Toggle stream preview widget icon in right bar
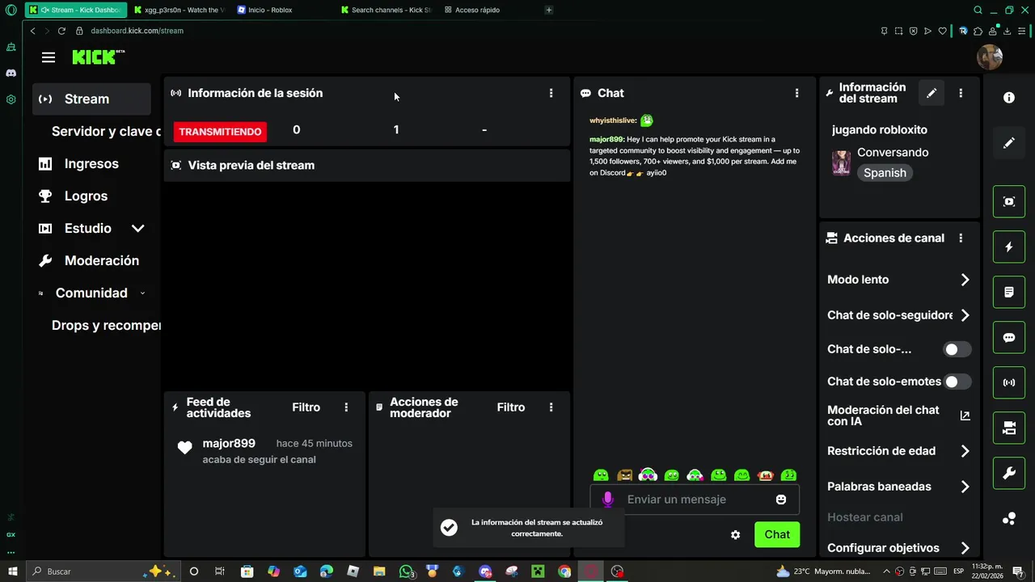Screen dimensions: 1035x582 (x=1009, y=201)
